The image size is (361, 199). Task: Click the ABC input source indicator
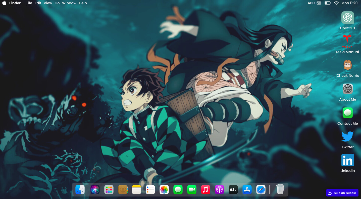coord(311,3)
